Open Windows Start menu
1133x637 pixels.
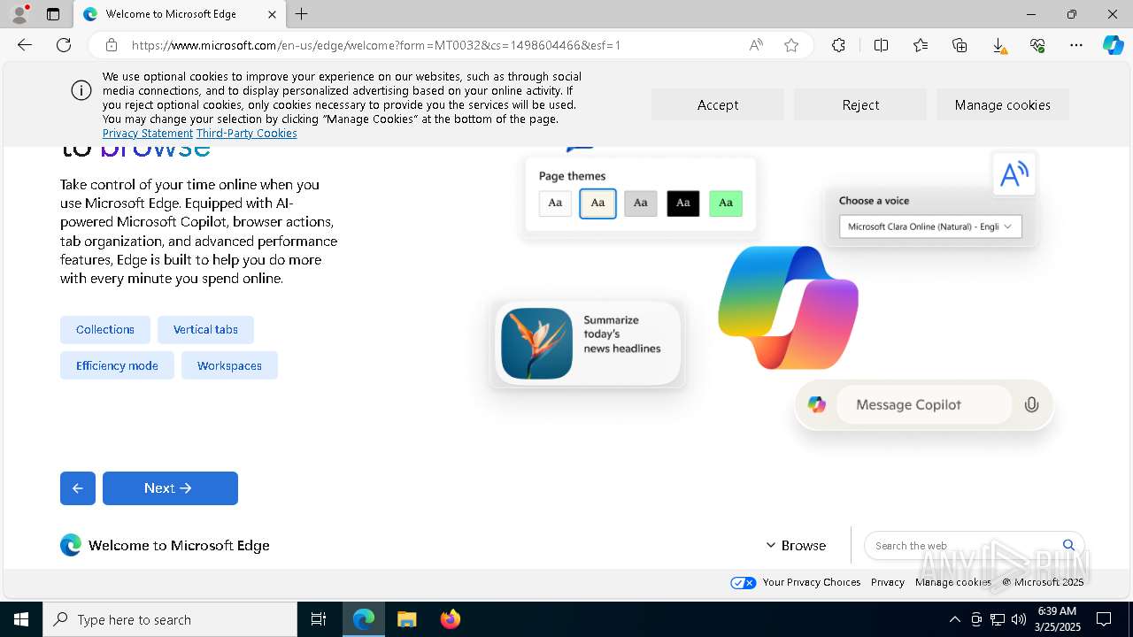[21, 619]
